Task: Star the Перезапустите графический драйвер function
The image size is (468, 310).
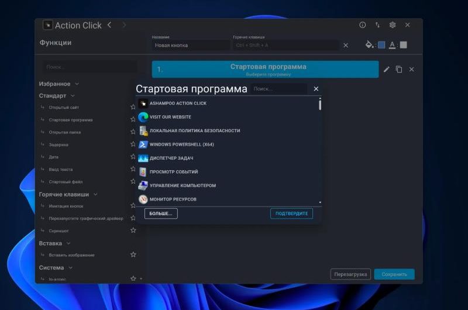Action: click(x=133, y=218)
